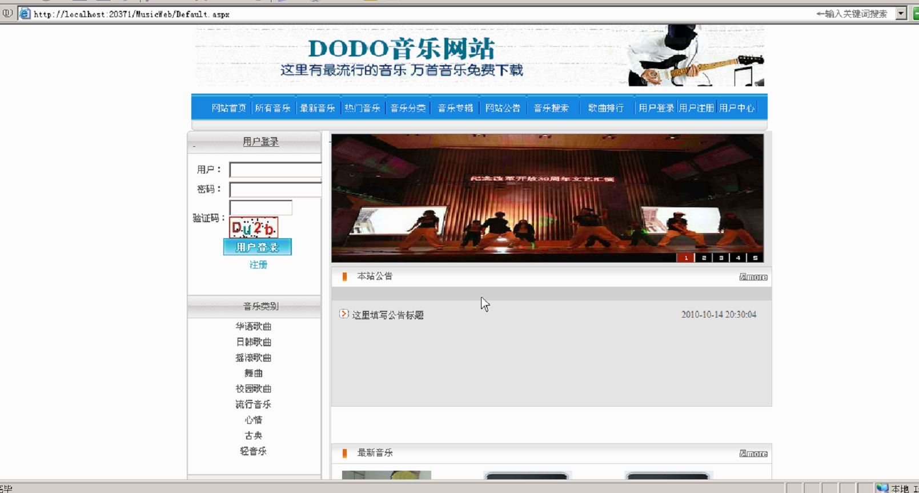The height and width of the screenshot is (493, 919).
Task: Switch slideshow to slide 2
Action: click(704, 258)
